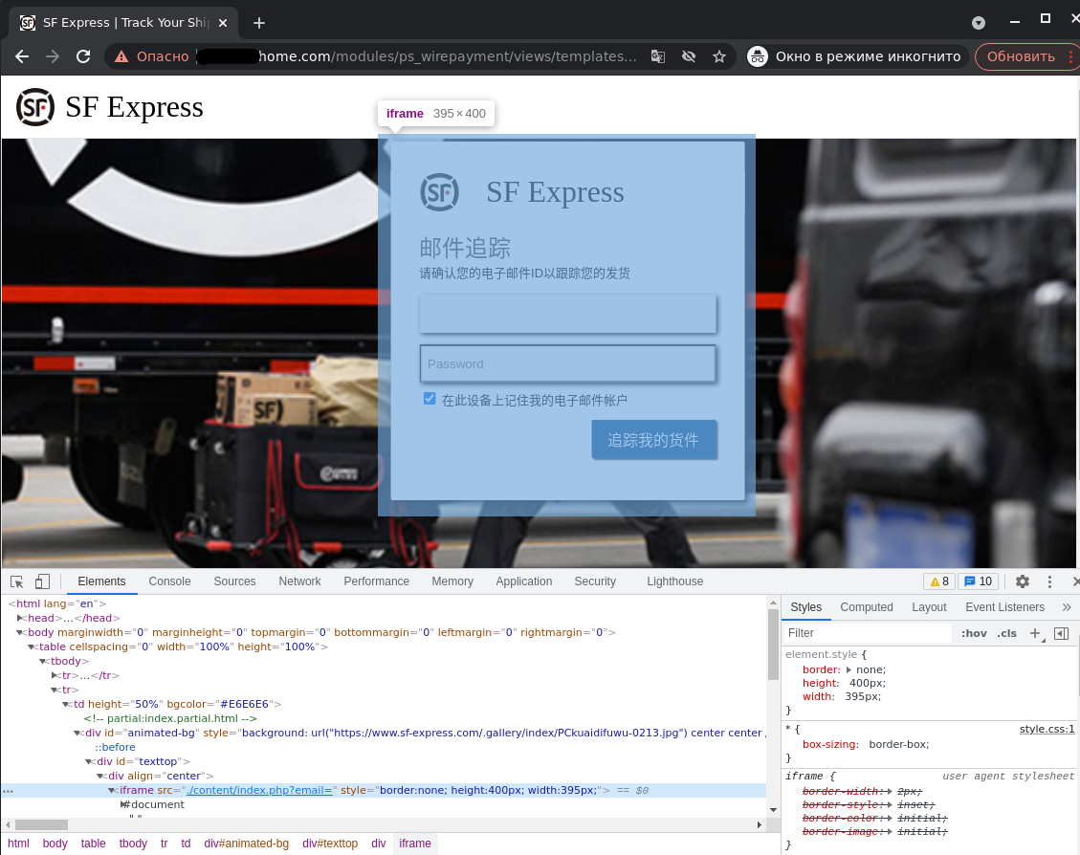Screen dimensions: 1080x855
Task: Expand the border shorthand property triangle
Action: [x=849, y=669]
